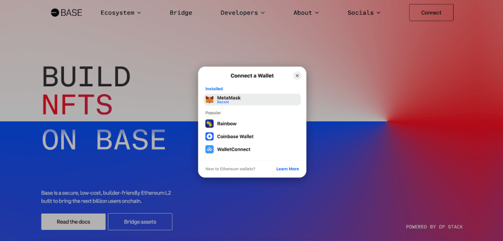Screen dimensions: 503x241
Task: Open the Learn More link
Action: (x=287, y=169)
